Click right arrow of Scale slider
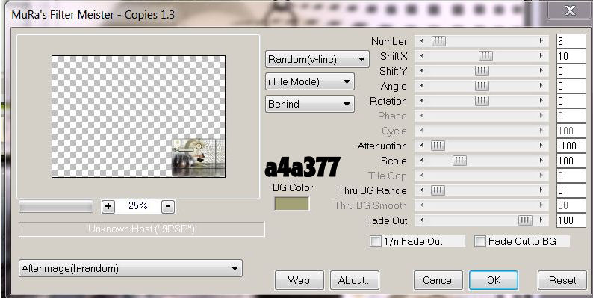This screenshot has width=593, height=298. point(541,161)
